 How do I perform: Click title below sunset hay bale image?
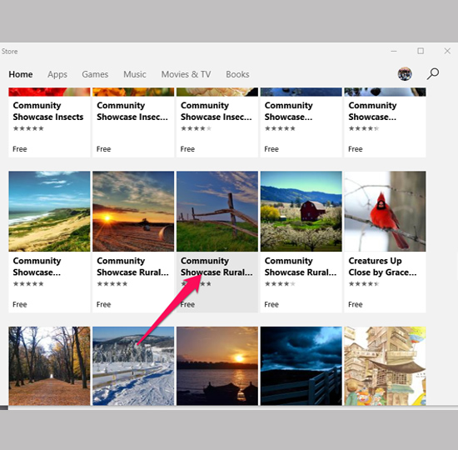coord(132,267)
